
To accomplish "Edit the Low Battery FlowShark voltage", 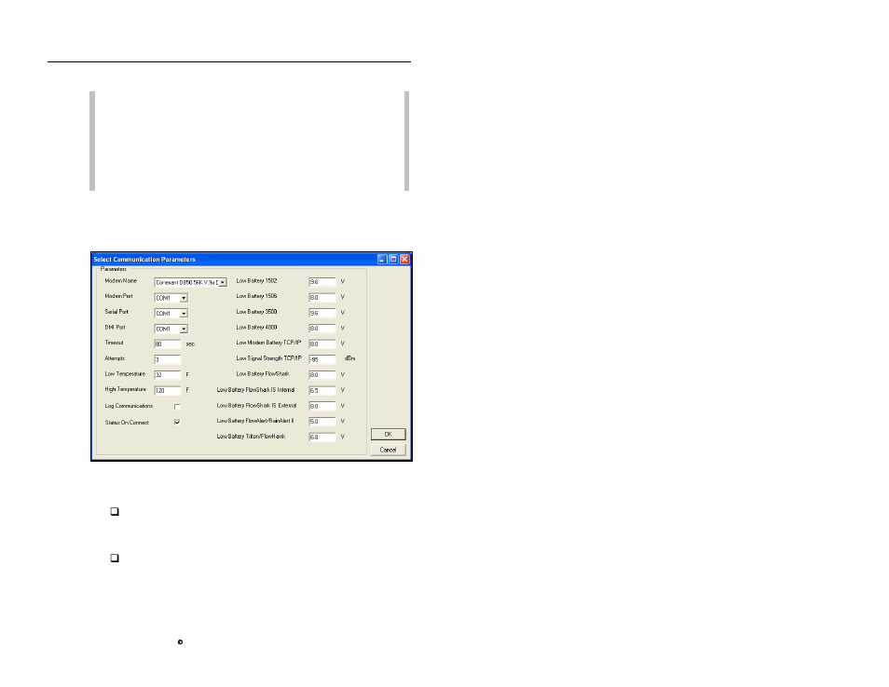I will tap(322, 375).
